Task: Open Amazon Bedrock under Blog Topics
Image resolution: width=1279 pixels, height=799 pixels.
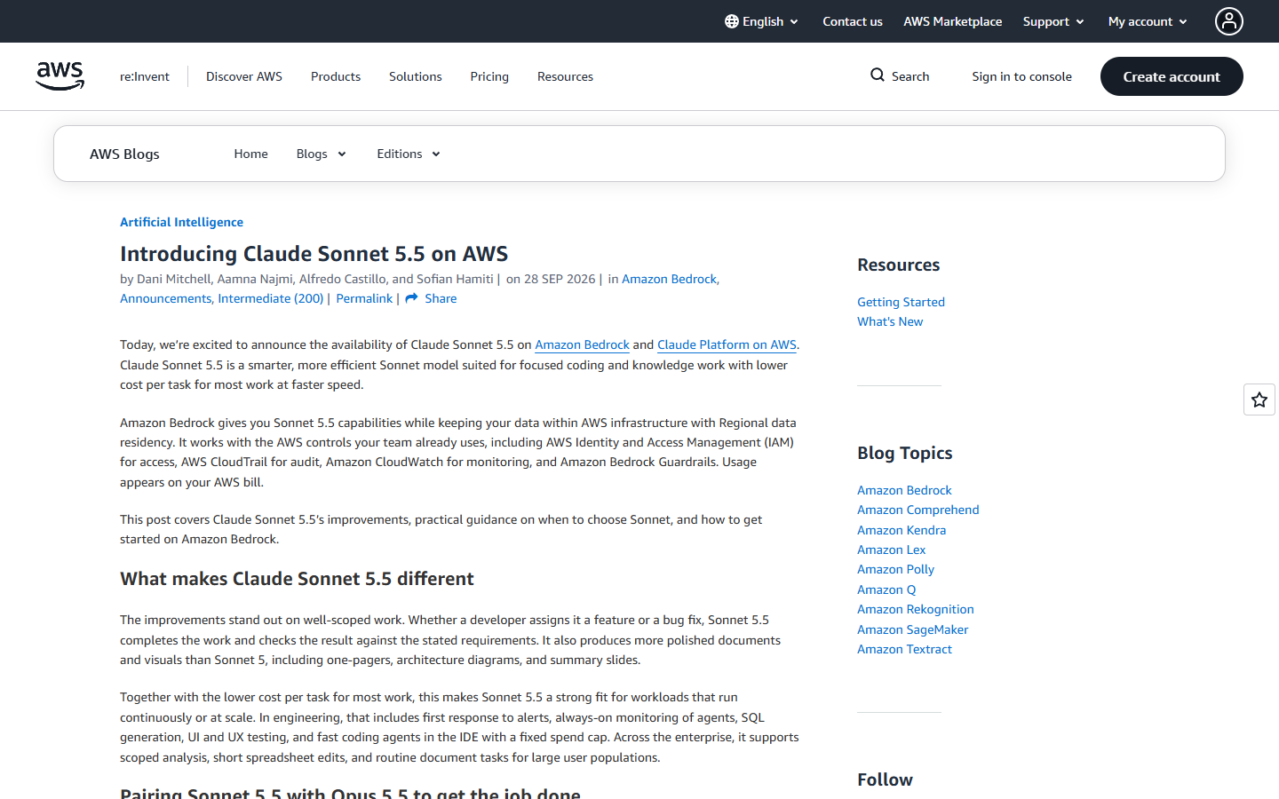Action: click(904, 490)
